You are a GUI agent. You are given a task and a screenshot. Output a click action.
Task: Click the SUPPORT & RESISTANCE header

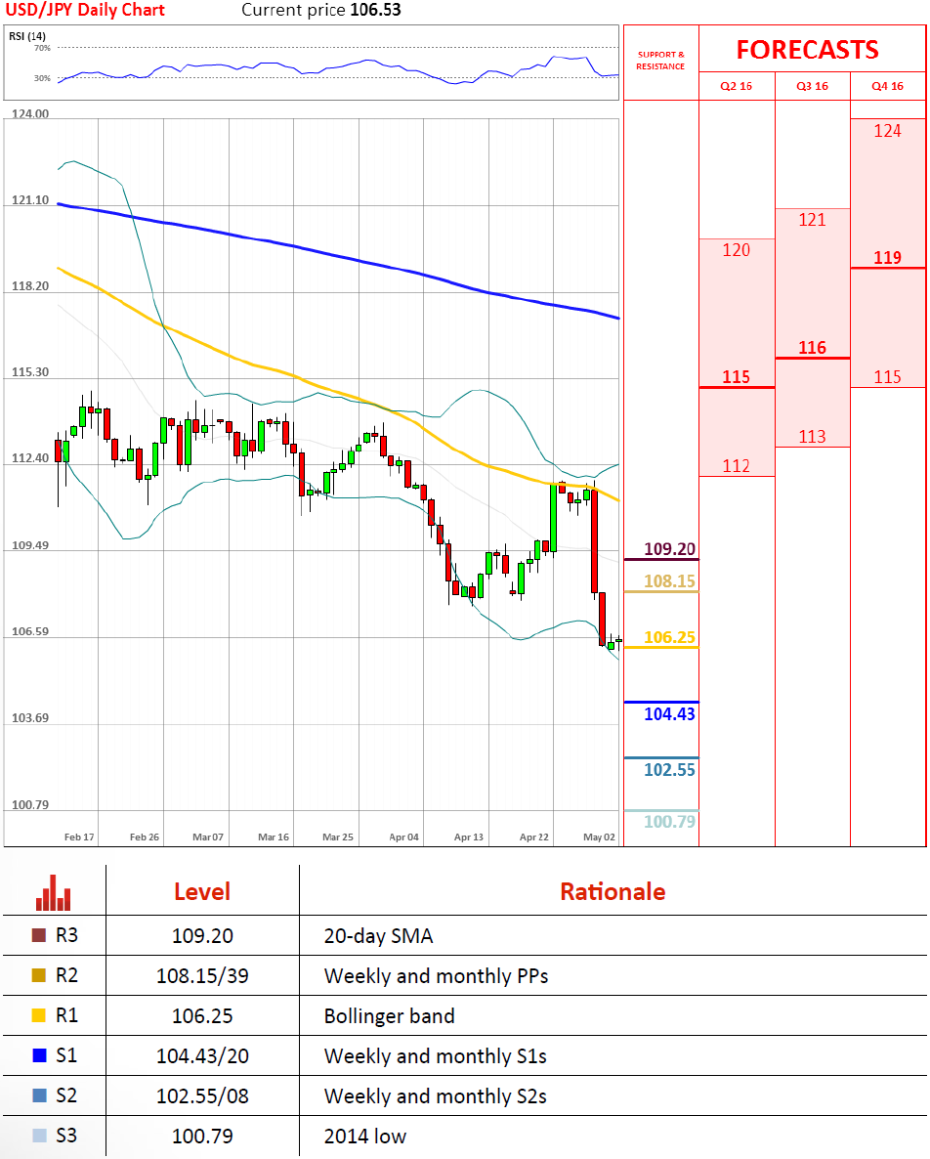[660, 61]
